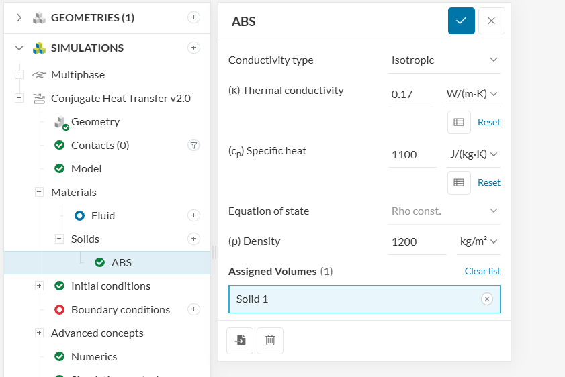This screenshot has height=377, width=565.
Task: Open table input for thermal conductivity
Action: 459,122
